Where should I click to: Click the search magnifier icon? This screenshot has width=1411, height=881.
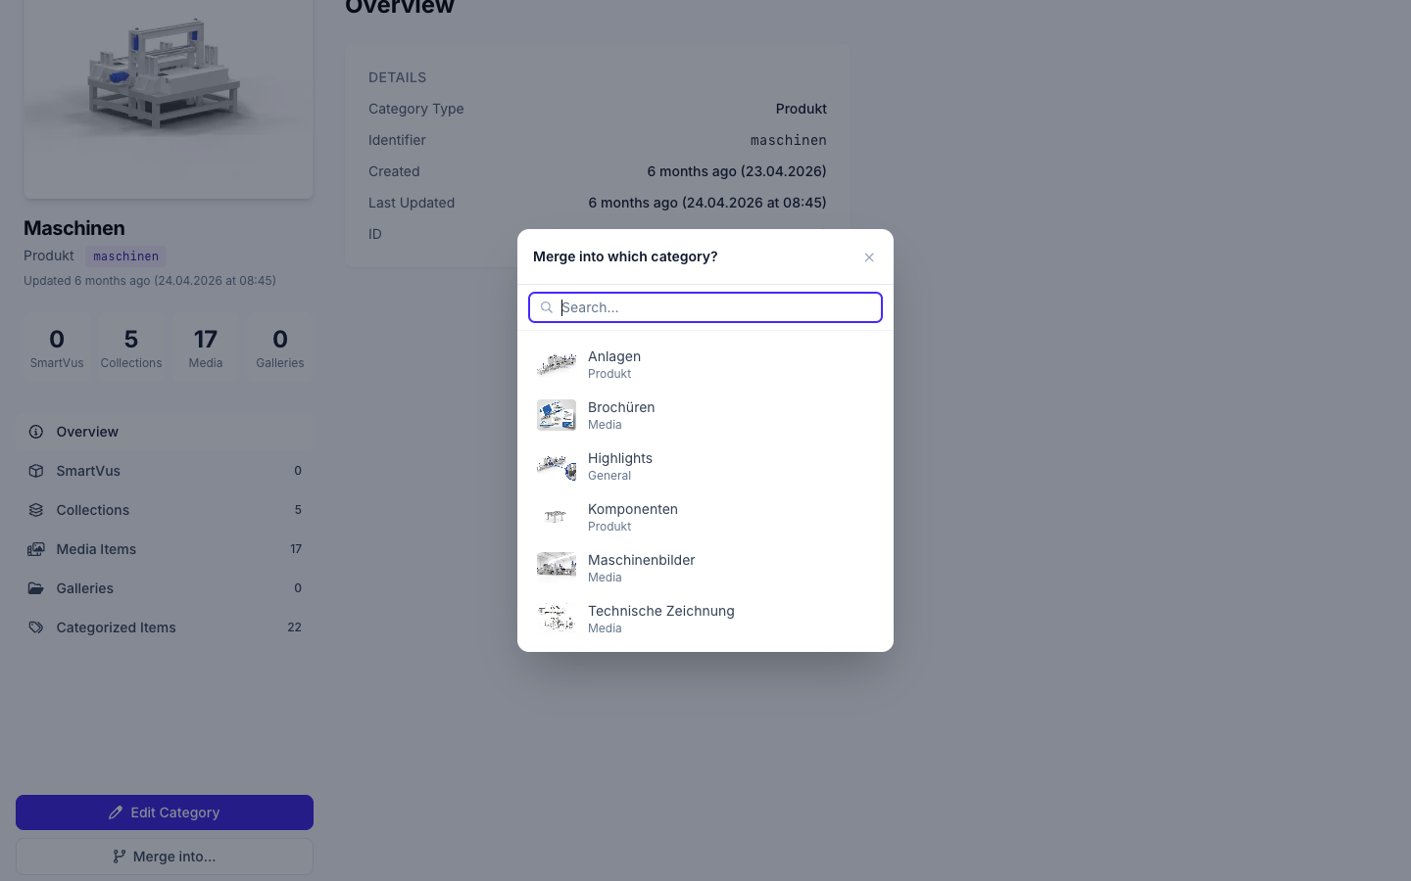tap(547, 307)
